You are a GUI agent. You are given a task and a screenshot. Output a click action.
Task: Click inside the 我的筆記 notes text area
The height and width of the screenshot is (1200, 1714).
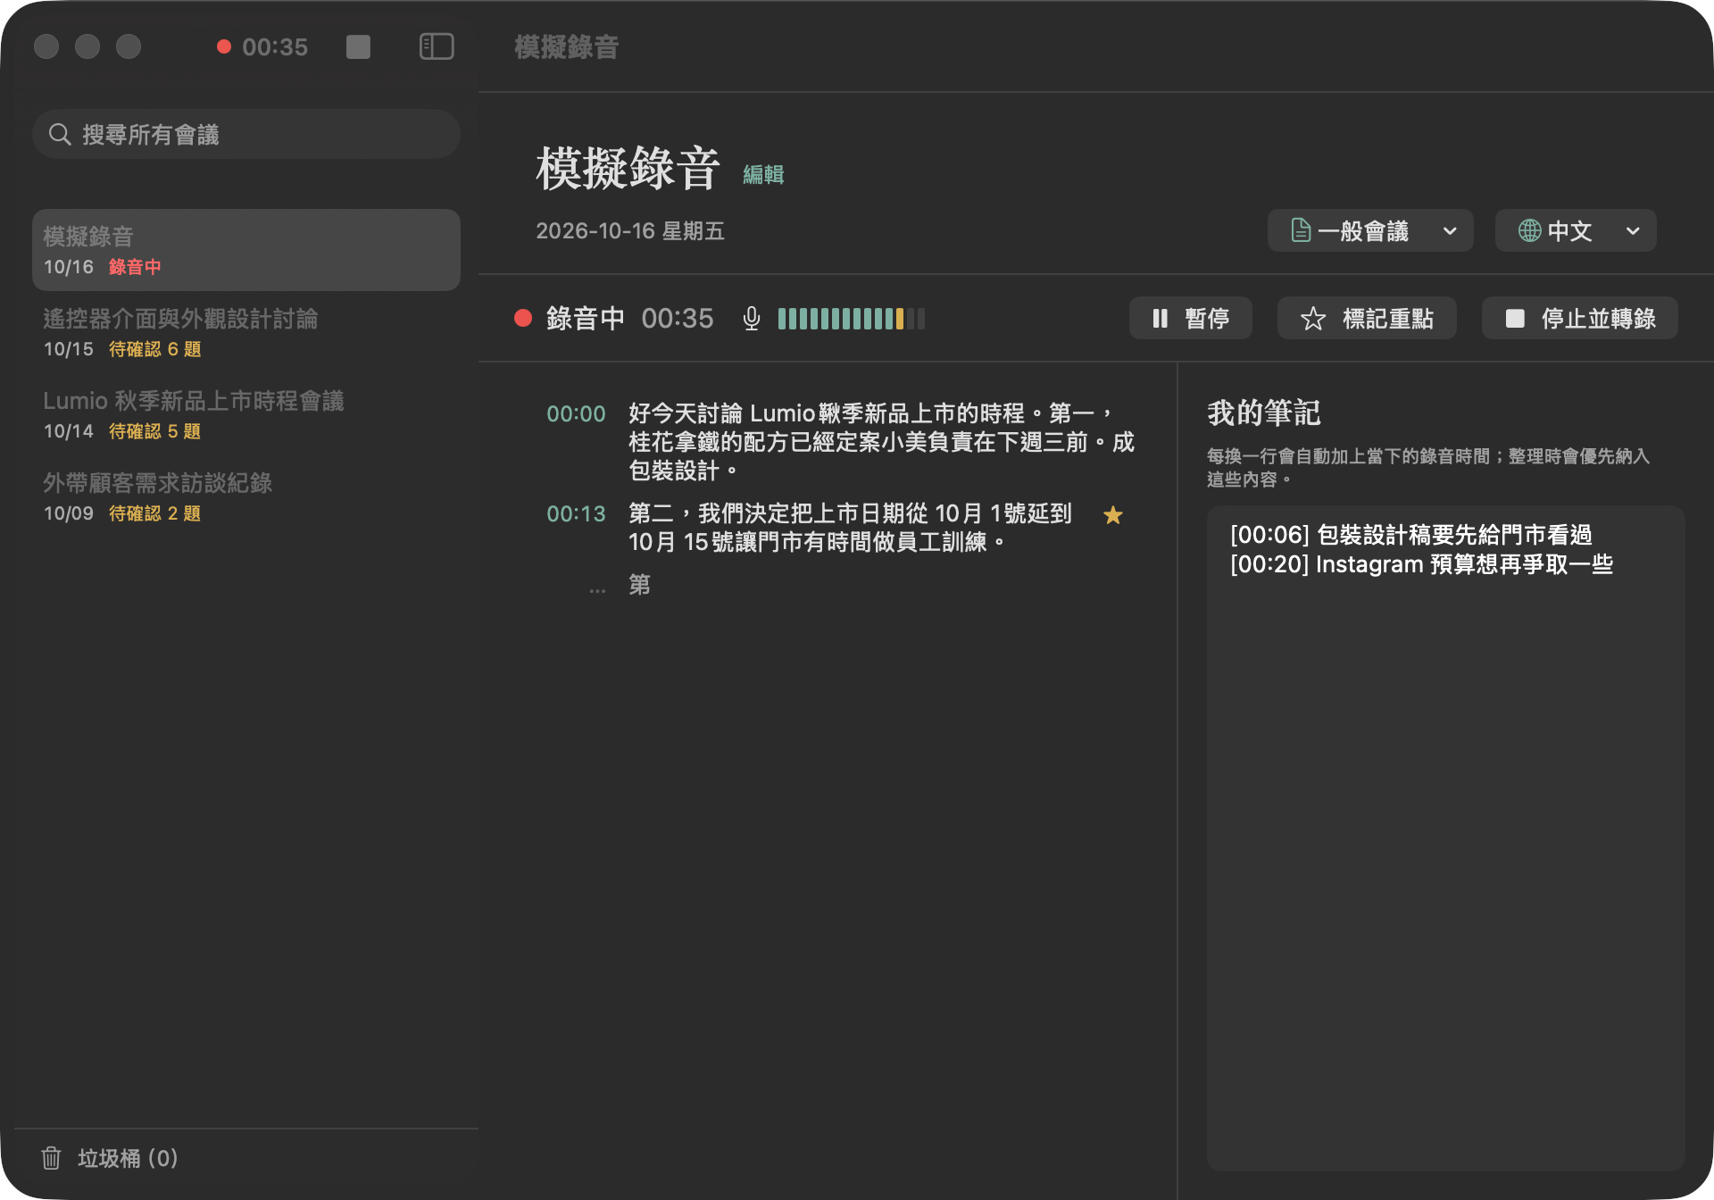pyautogui.click(x=1445, y=837)
